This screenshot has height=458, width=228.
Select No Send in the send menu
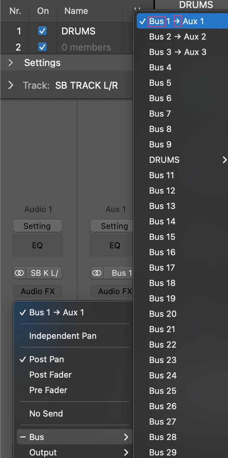click(46, 414)
